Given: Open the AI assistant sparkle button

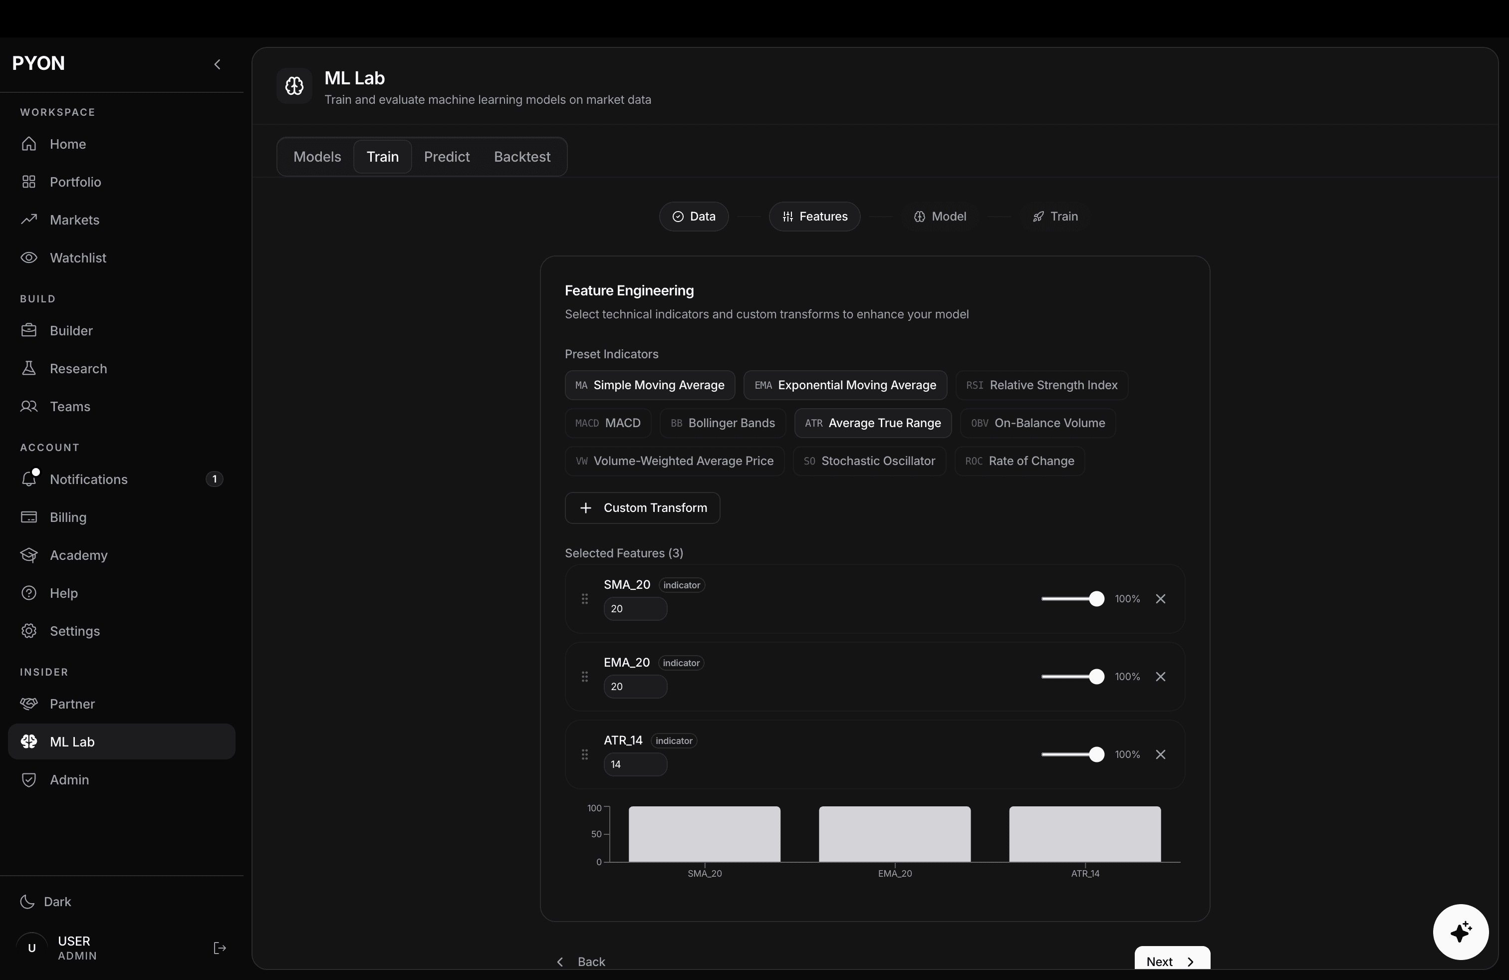Looking at the screenshot, I should [x=1461, y=932].
